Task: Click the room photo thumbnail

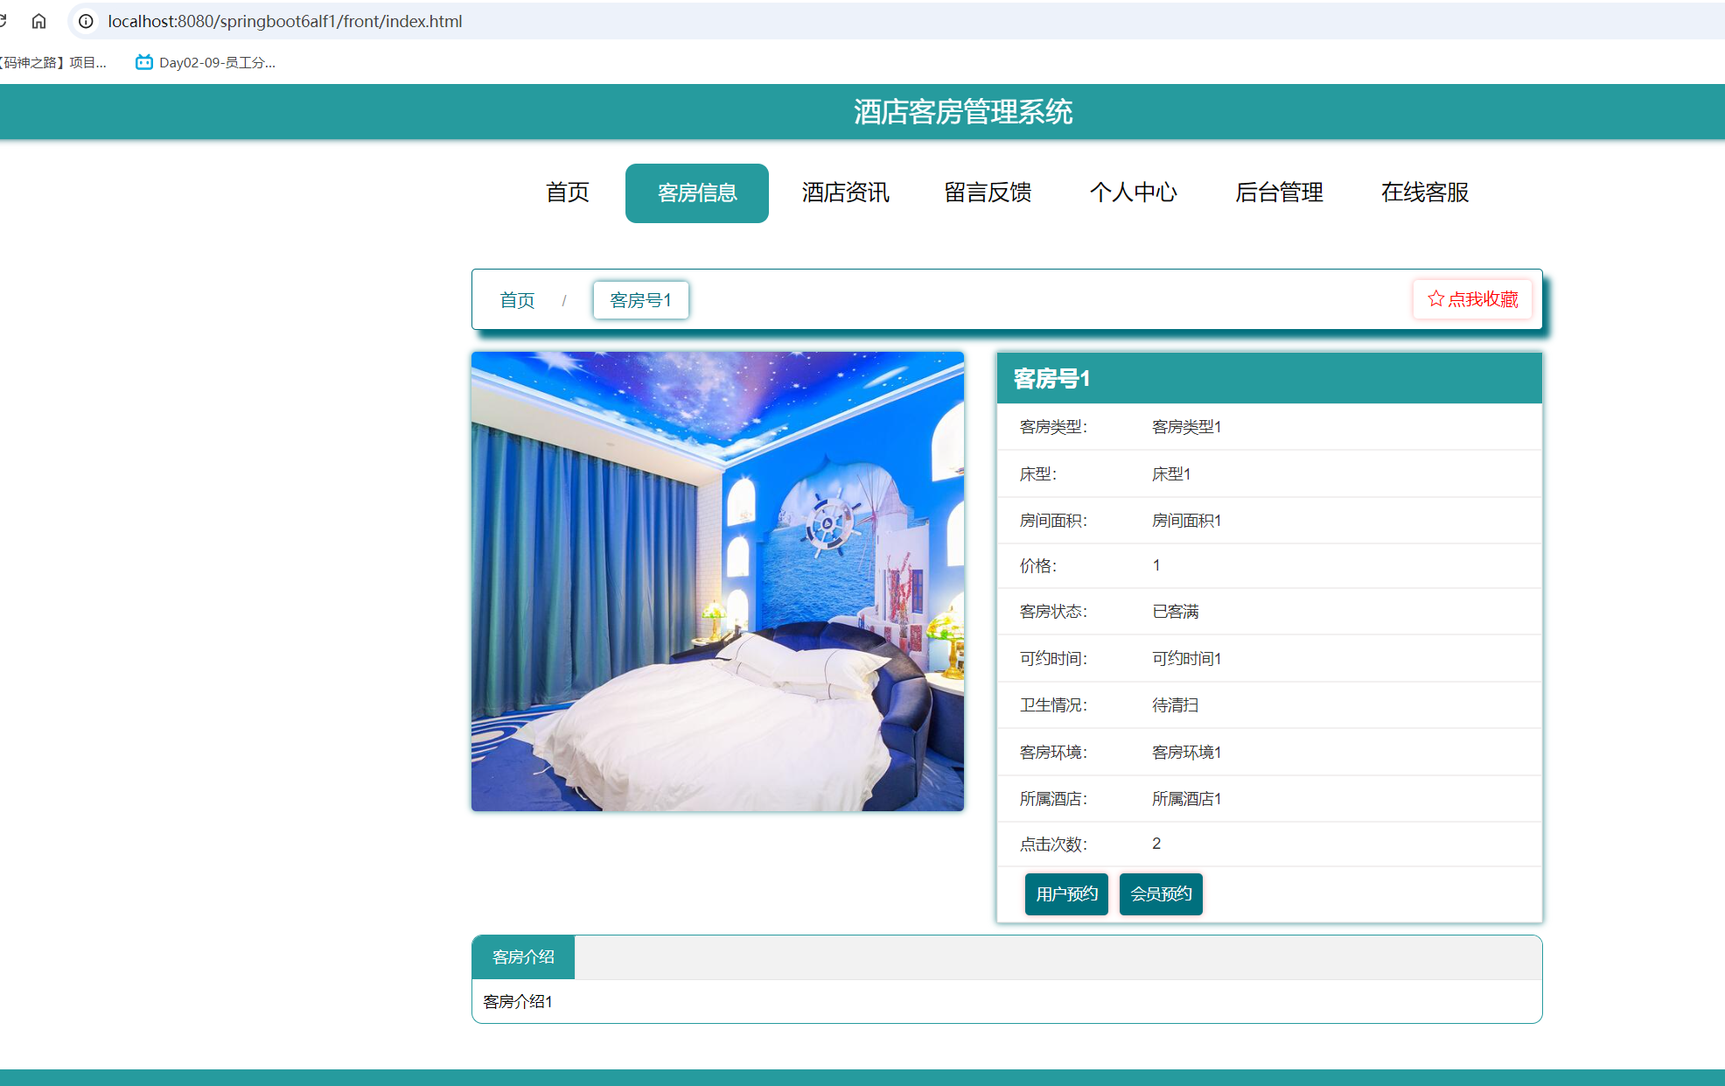Action: [x=717, y=580]
